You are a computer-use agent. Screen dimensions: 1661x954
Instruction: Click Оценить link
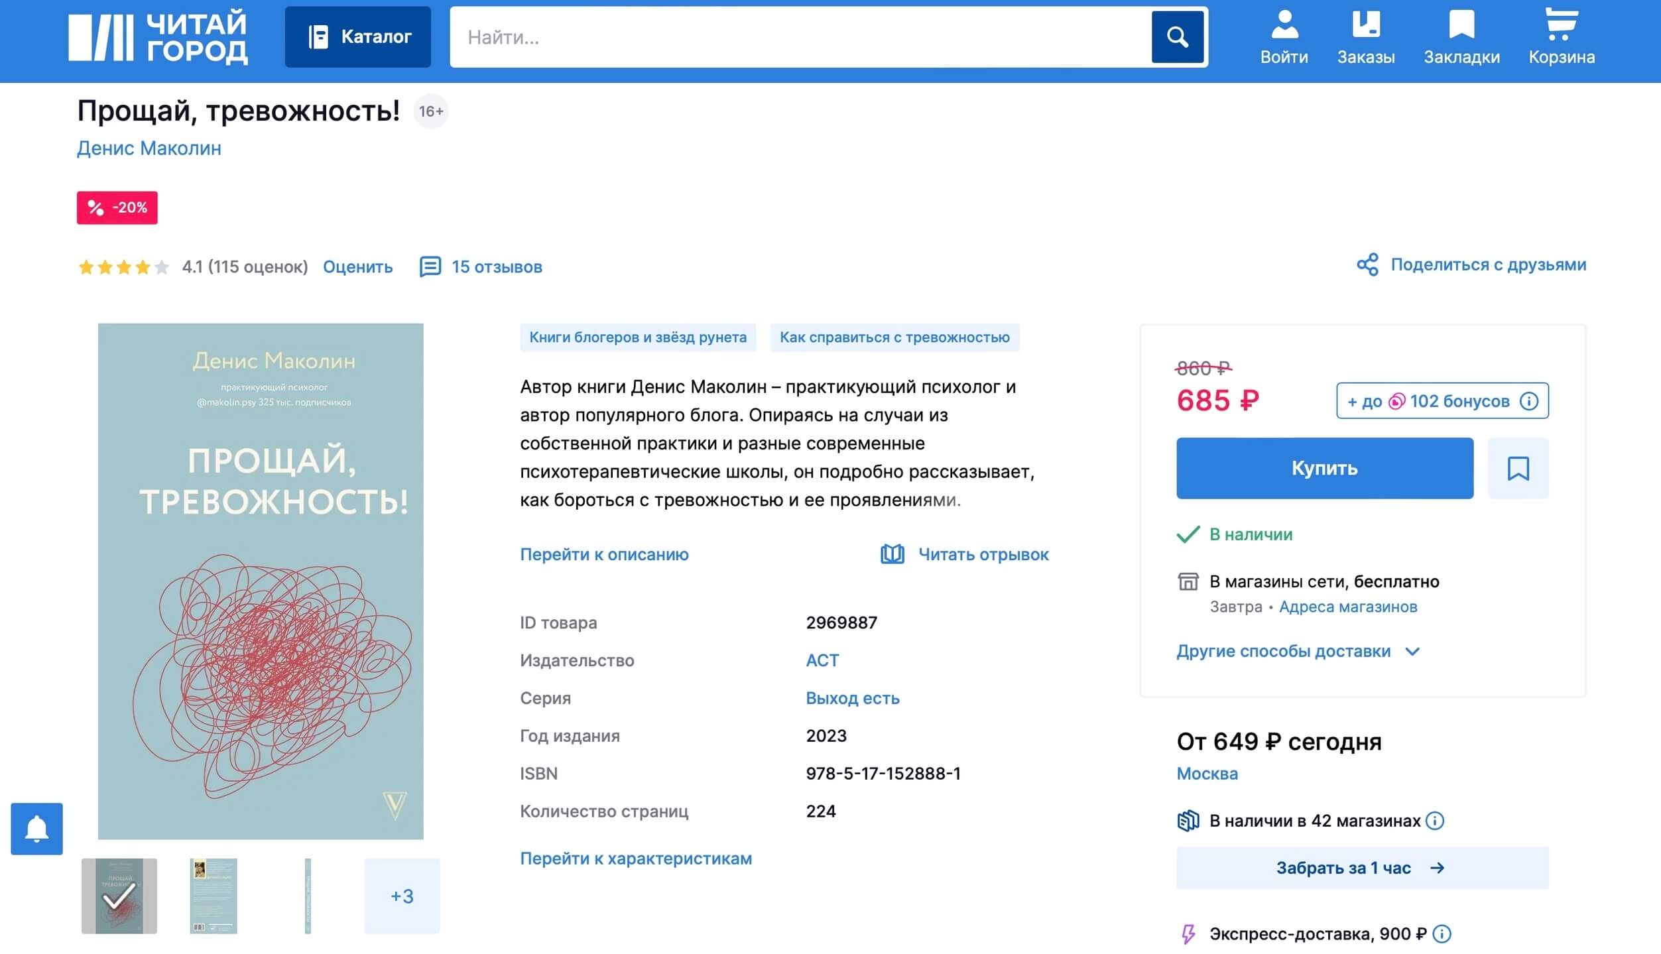tap(358, 267)
